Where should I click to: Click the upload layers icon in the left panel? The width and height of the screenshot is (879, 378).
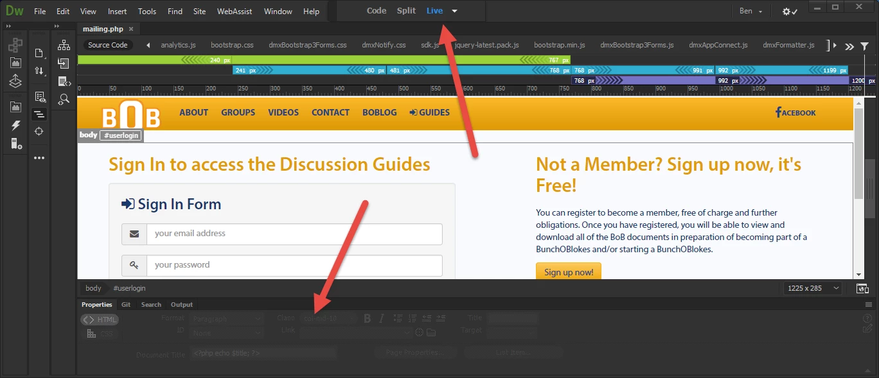(15, 81)
